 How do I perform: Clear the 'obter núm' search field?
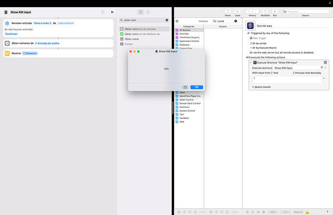(167, 20)
